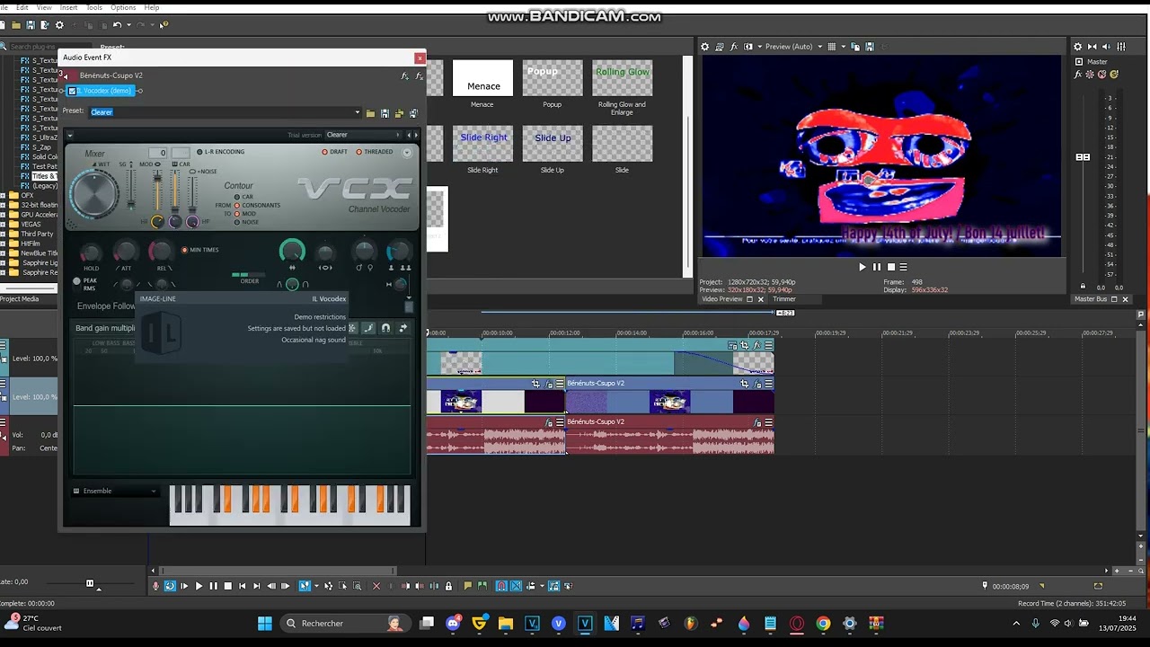Viewport: 1150px width, 647px height.
Task: Toggle L-R ENCODING in Vocodex
Action: point(199,152)
